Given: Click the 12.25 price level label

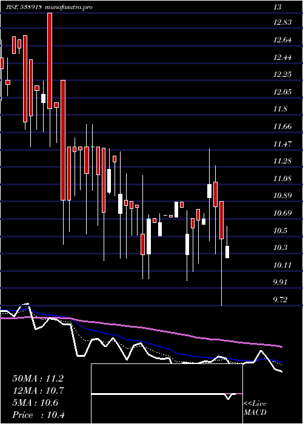Looking at the screenshot, I should pyautogui.click(x=282, y=75).
